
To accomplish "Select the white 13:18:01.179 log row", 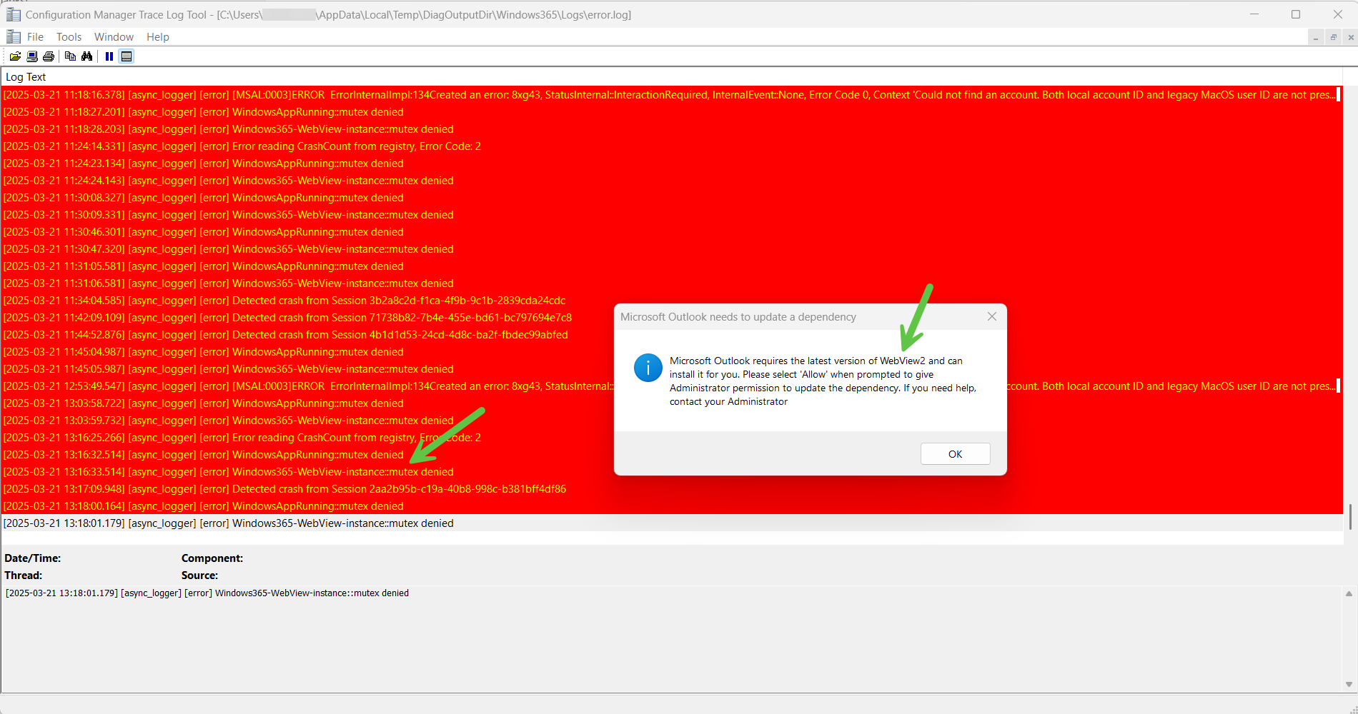I will coord(672,523).
